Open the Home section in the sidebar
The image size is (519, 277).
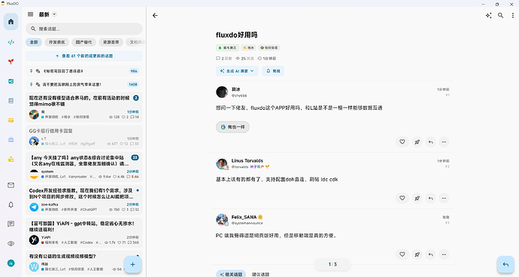pyautogui.click(x=11, y=22)
